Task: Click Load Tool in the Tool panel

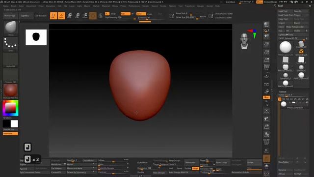Action: (x=286, y=11)
